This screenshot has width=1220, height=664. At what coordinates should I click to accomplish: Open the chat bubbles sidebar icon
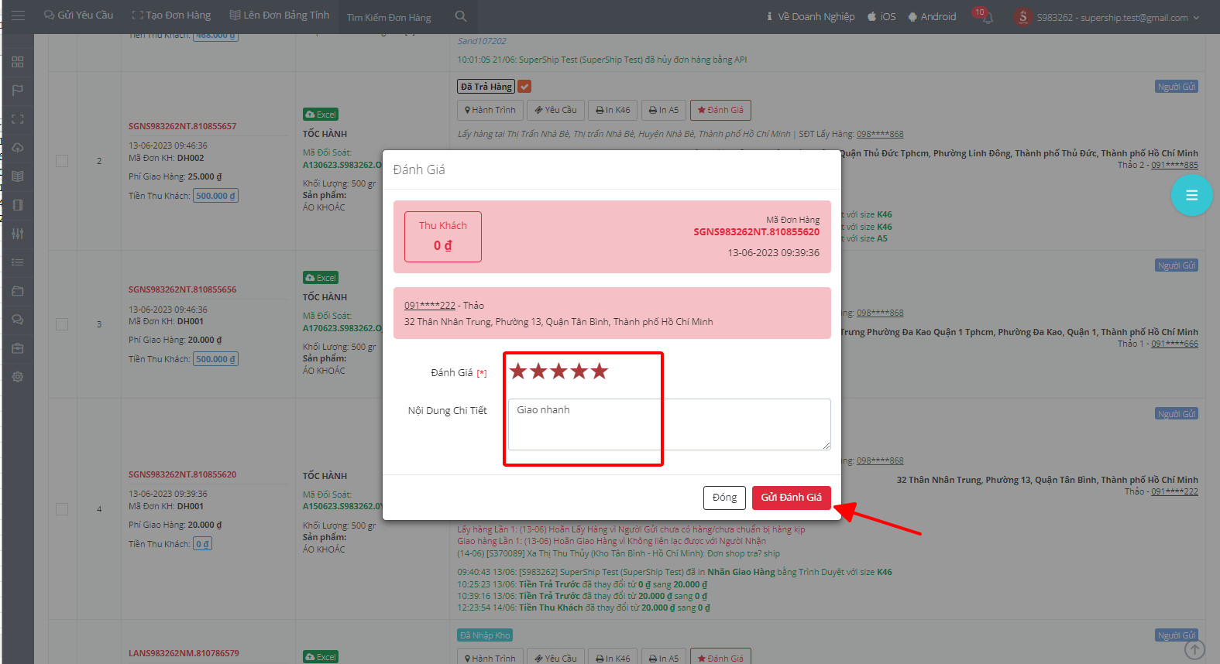click(x=18, y=320)
